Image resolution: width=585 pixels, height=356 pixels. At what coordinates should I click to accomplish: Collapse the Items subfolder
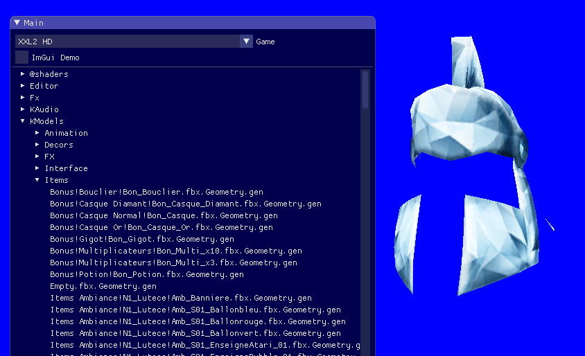(x=37, y=179)
